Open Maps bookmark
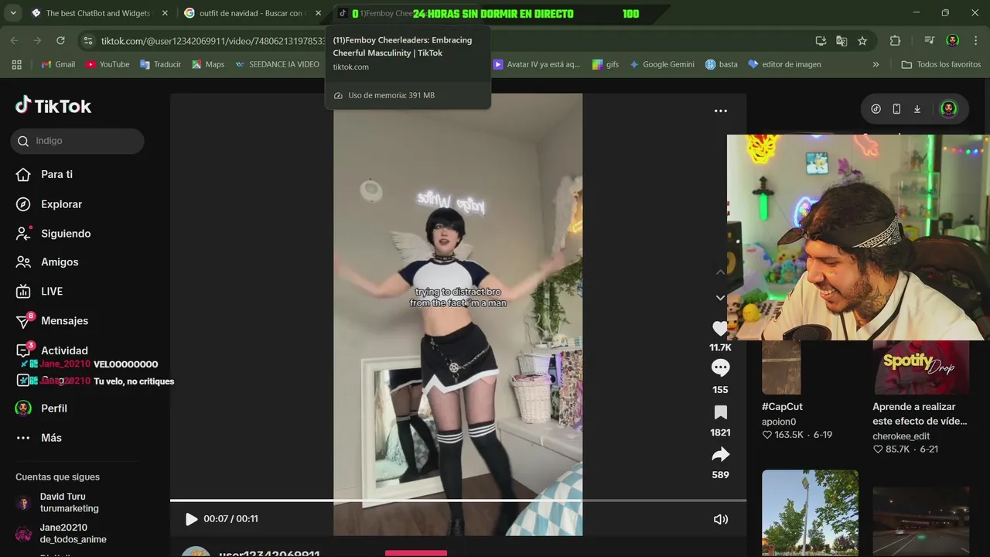The height and width of the screenshot is (557, 990). point(208,64)
